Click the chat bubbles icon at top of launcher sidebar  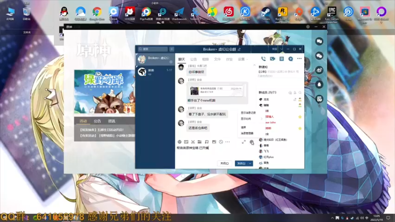319,41
